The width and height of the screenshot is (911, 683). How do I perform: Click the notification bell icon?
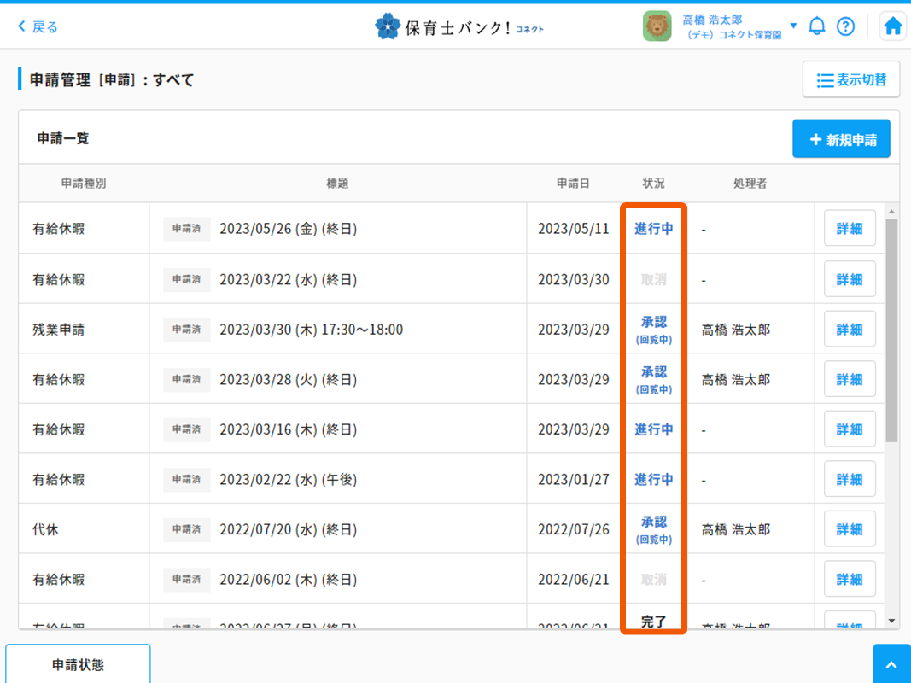(816, 26)
